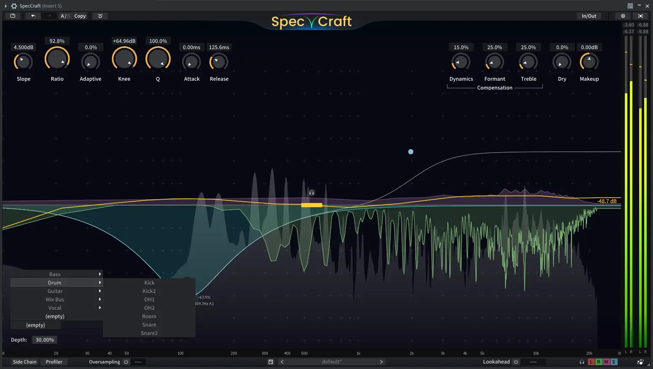Screen dimensions: 653x369
Task: Toggle the Side Chain button
Action: point(25,362)
